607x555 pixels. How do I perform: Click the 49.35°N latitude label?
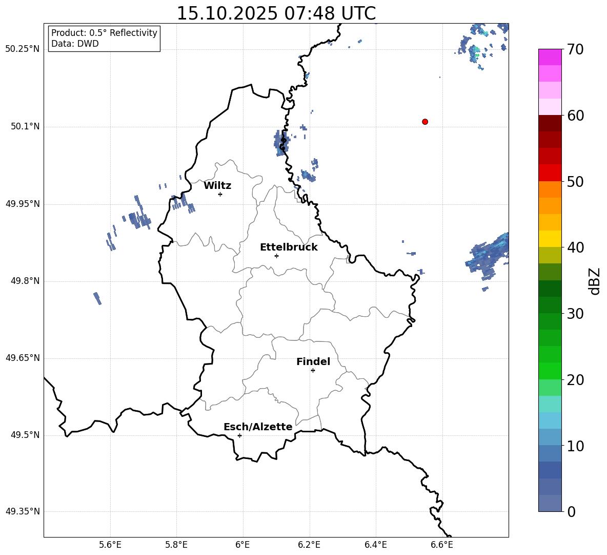(x=23, y=511)
